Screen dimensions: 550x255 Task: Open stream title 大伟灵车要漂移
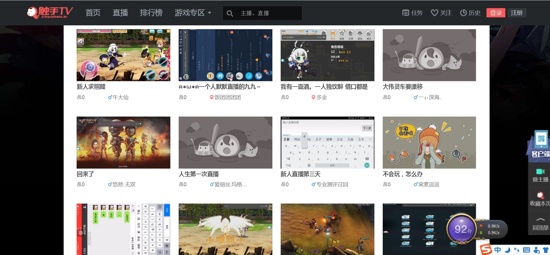click(x=403, y=87)
